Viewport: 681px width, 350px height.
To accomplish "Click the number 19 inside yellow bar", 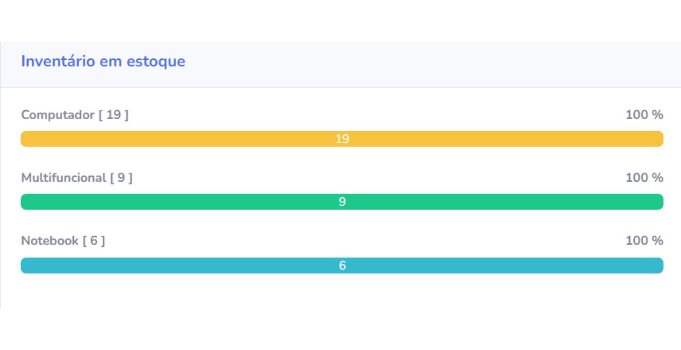I will pyautogui.click(x=342, y=139).
